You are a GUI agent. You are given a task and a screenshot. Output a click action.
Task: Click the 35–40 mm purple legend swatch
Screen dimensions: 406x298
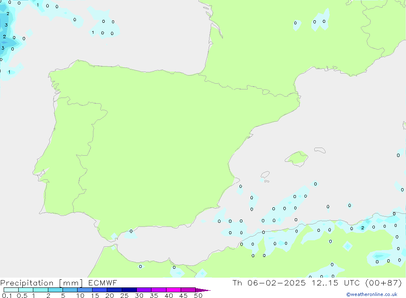pyautogui.click(x=158, y=290)
